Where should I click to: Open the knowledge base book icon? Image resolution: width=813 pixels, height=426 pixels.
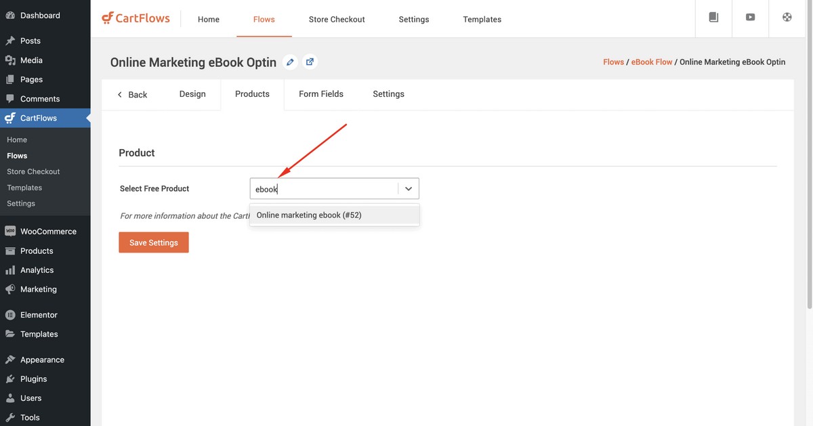(713, 18)
